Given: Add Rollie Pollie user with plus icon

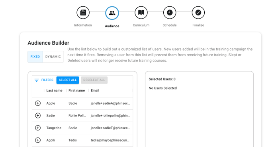Looking at the screenshot, I should click(x=38, y=116).
